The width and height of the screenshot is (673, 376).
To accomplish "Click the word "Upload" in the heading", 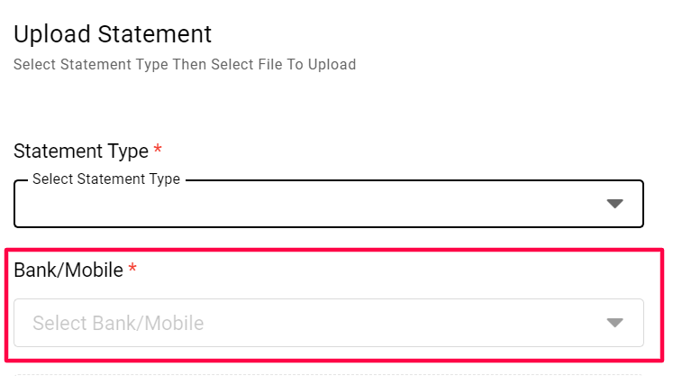I will tap(51, 34).
